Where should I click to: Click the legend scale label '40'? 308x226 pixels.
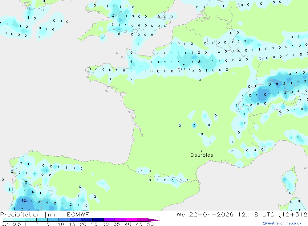point(128,224)
